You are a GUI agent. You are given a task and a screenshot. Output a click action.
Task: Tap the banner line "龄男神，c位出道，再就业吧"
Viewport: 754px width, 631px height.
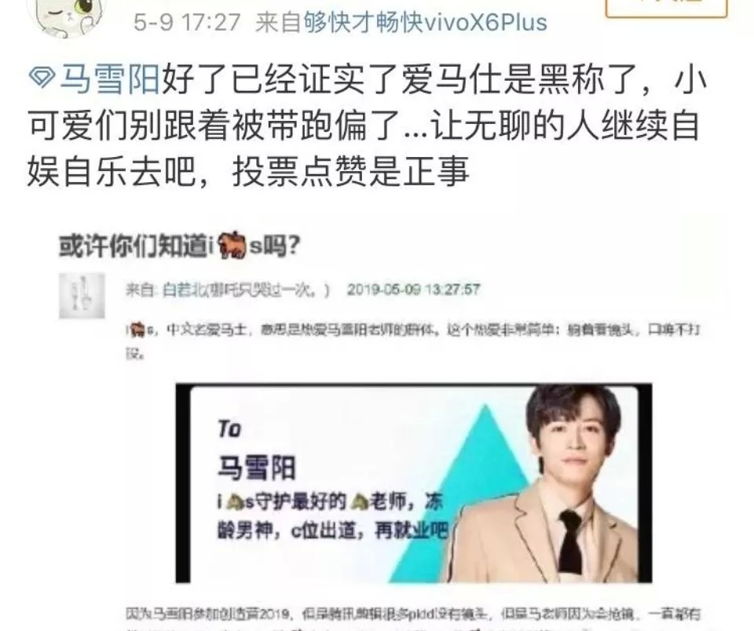(x=333, y=531)
